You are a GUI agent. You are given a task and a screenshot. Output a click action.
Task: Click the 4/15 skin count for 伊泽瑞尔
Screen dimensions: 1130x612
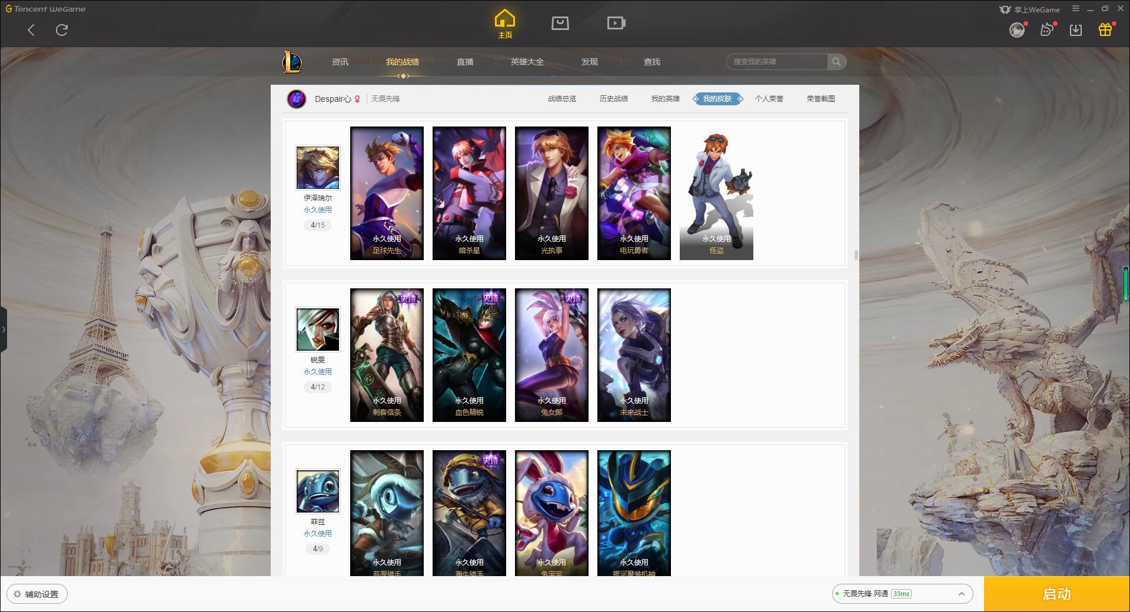click(x=318, y=225)
